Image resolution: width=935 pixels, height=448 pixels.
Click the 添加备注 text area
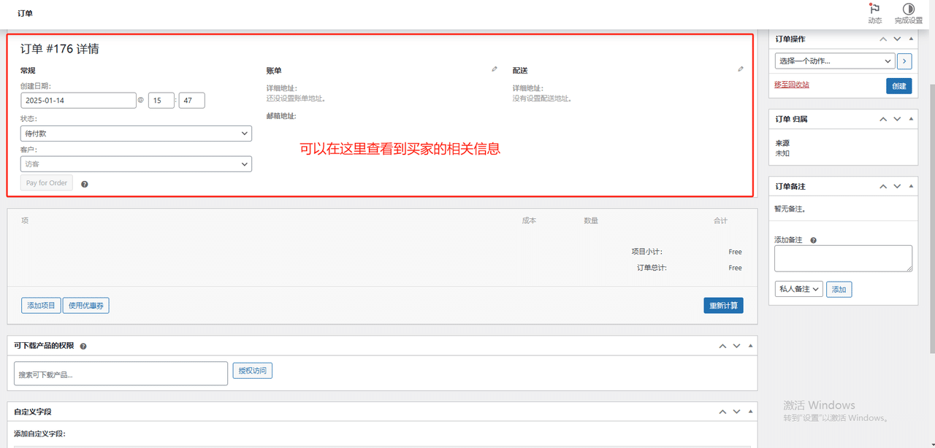pyautogui.click(x=844, y=258)
